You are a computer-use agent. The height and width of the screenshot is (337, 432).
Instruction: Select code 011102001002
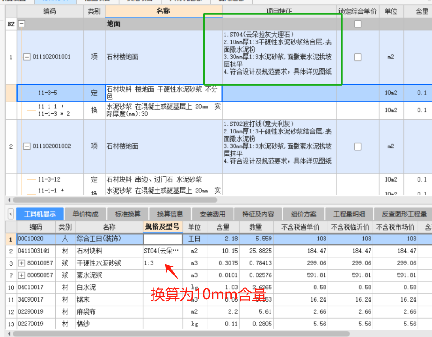pos(51,146)
